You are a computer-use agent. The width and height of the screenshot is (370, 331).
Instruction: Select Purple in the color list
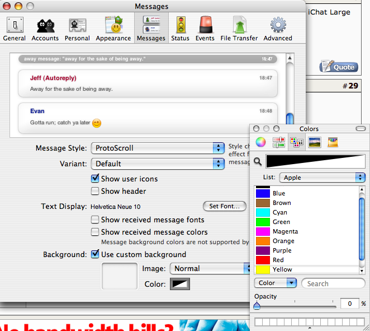click(307, 250)
